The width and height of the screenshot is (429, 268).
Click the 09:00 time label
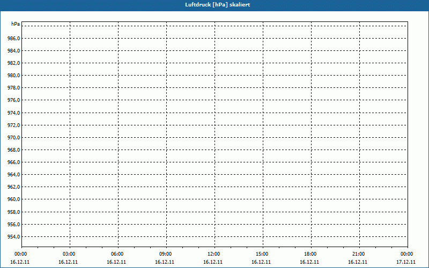click(x=166, y=254)
